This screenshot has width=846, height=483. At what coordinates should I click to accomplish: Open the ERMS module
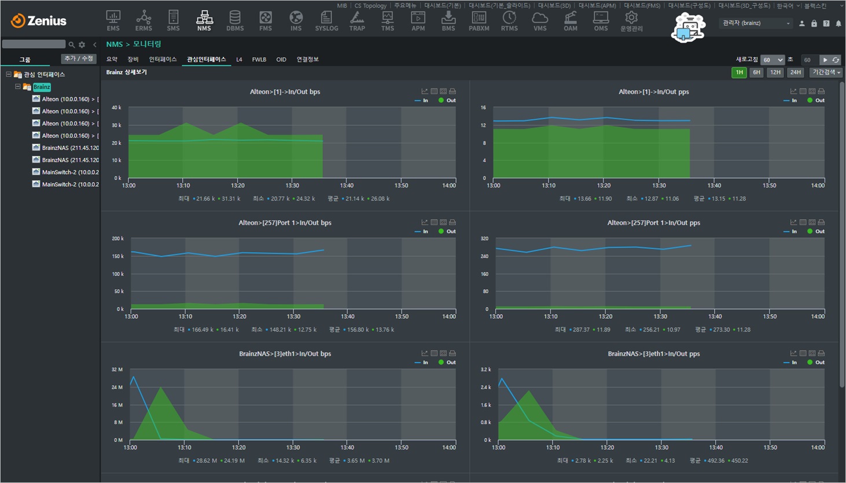click(144, 21)
